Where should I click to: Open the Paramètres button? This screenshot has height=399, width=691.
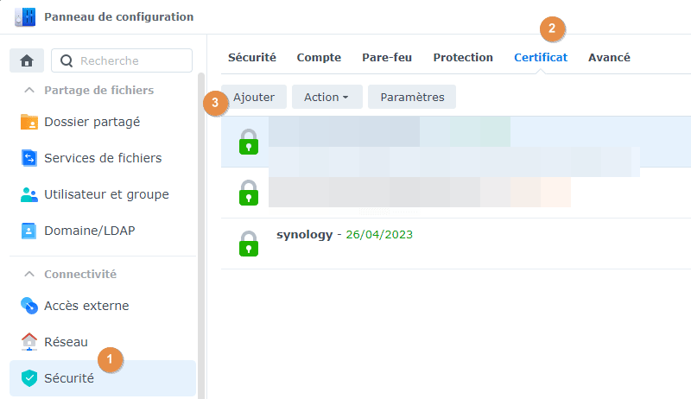[x=412, y=97]
